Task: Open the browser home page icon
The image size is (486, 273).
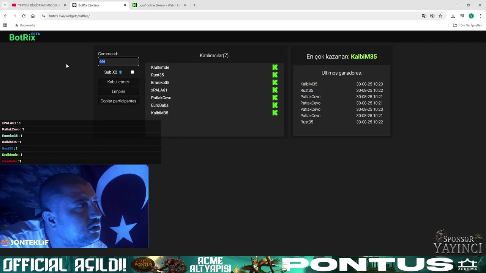Action: (33, 16)
